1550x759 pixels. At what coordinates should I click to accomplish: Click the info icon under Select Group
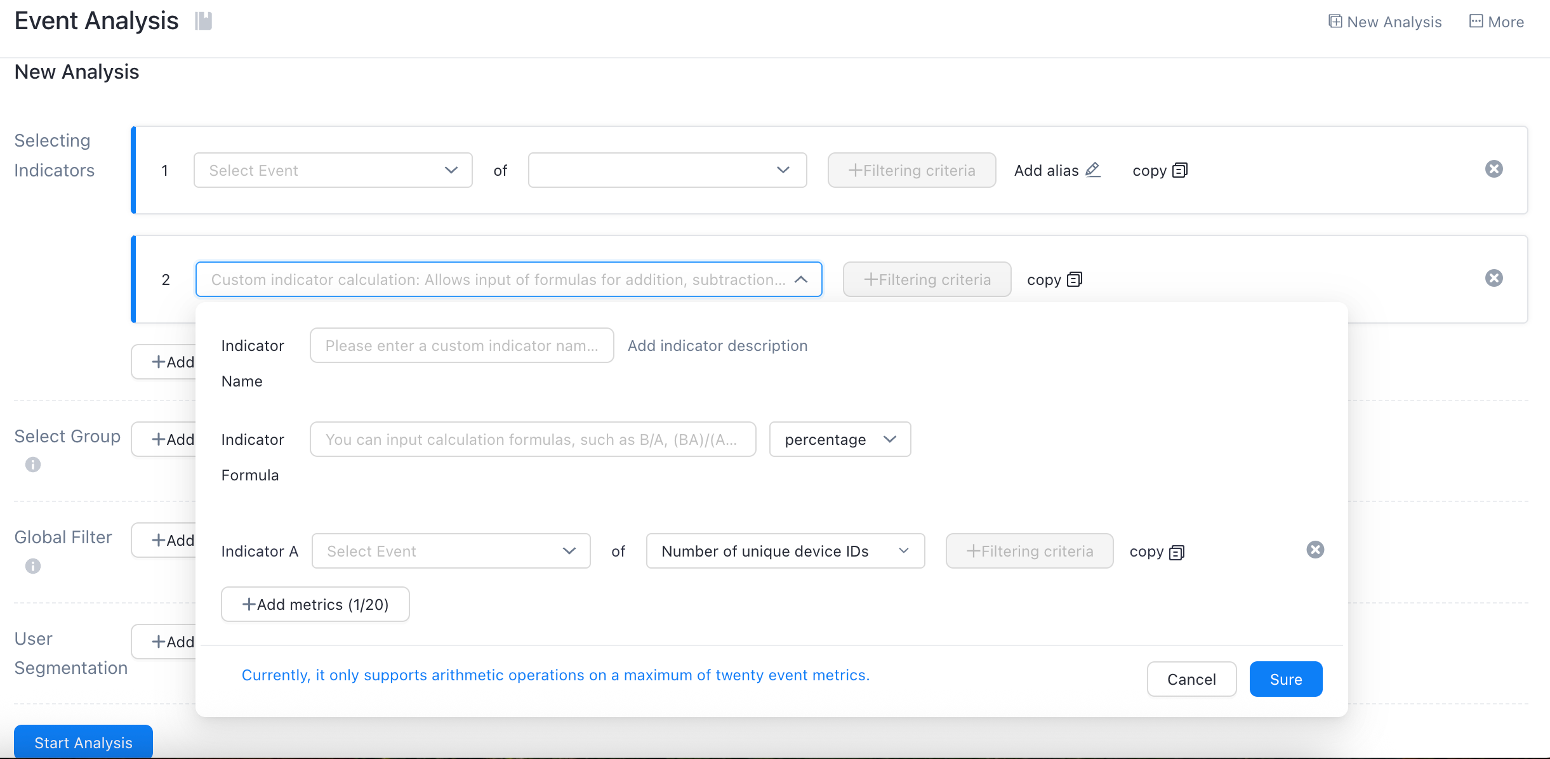(x=33, y=465)
